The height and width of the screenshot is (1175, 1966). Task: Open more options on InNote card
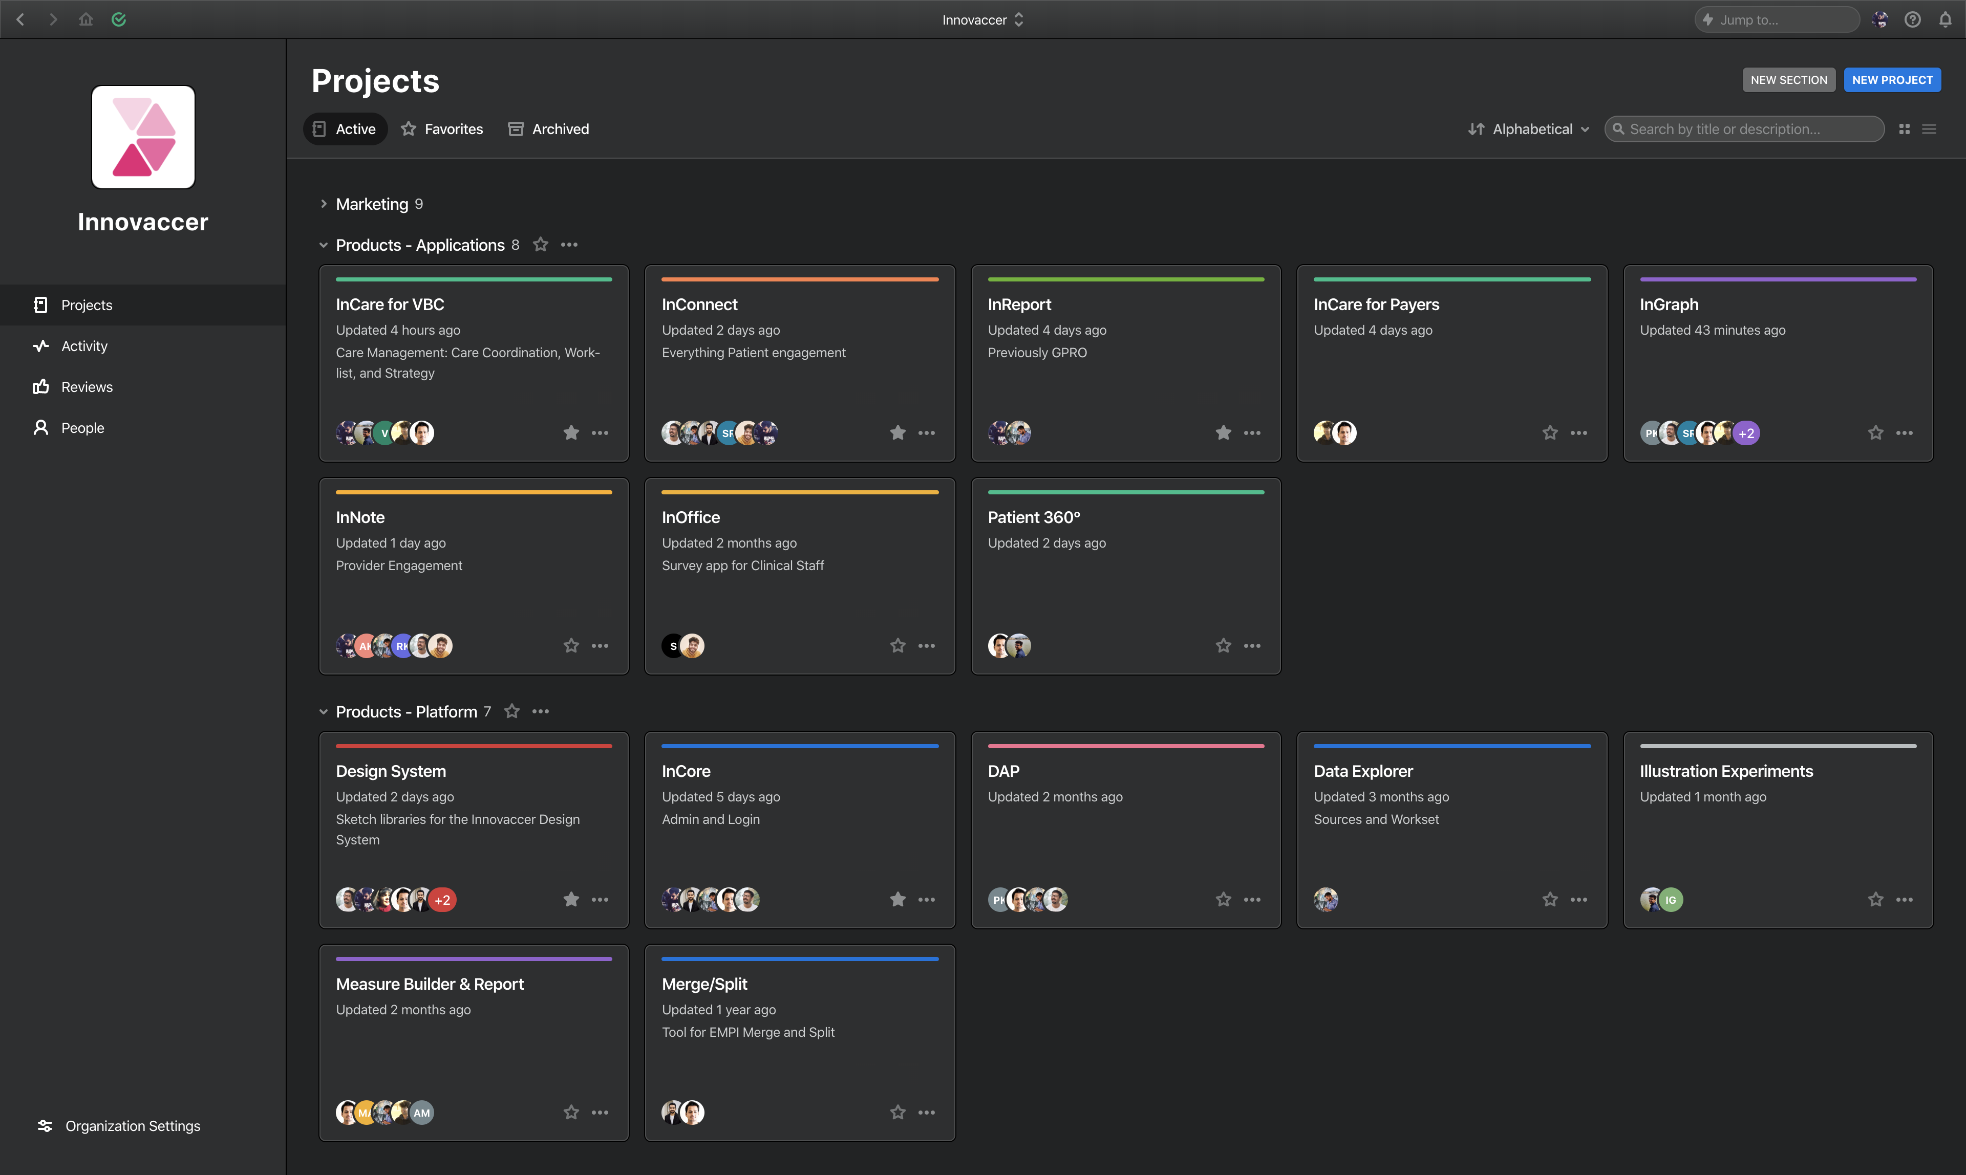point(601,645)
